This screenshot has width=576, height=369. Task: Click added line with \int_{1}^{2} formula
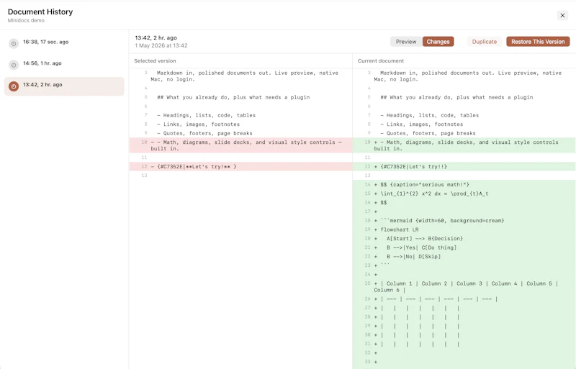[x=464, y=193]
